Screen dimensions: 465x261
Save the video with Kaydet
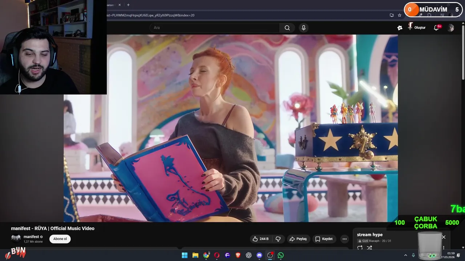click(324, 239)
